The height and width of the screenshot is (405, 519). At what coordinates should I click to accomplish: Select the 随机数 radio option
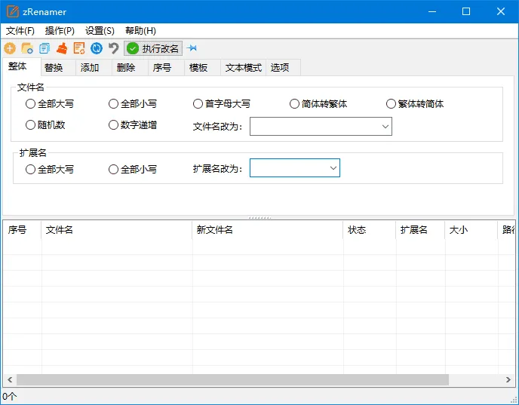click(31, 125)
